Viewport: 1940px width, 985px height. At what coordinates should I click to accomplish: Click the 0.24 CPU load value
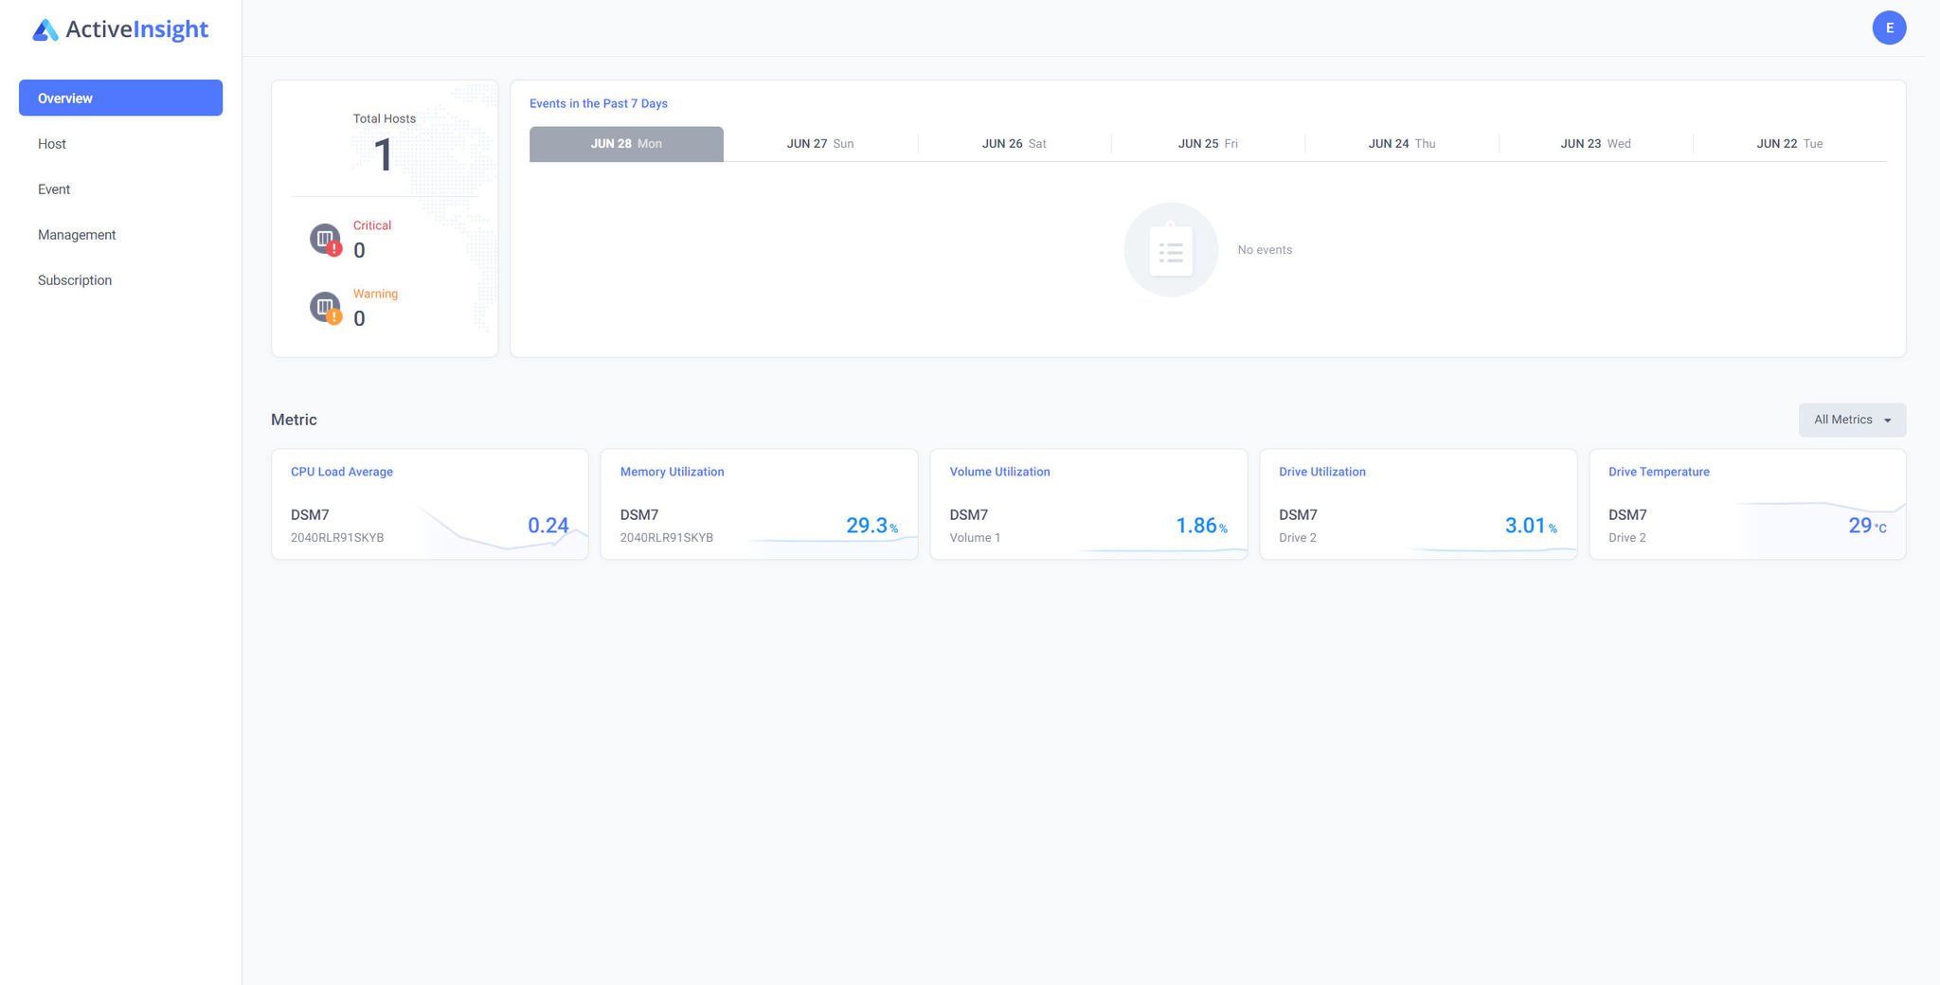(x=548, y=526)
